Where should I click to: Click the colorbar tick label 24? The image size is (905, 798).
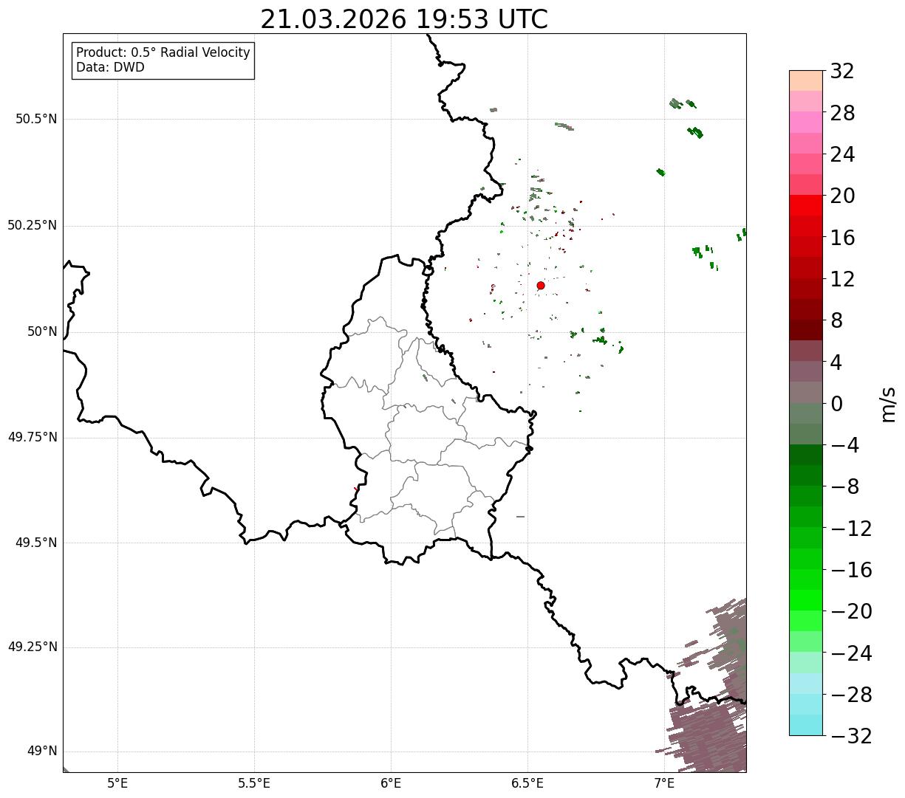(842, 155)
